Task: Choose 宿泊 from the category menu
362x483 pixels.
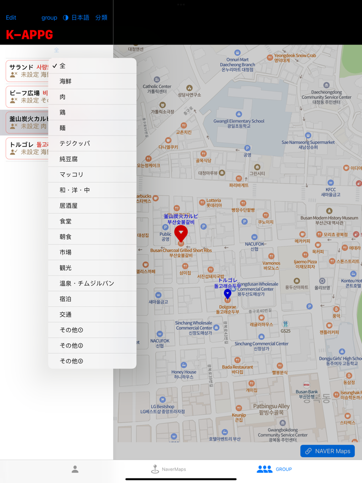Action: (92, 299)
